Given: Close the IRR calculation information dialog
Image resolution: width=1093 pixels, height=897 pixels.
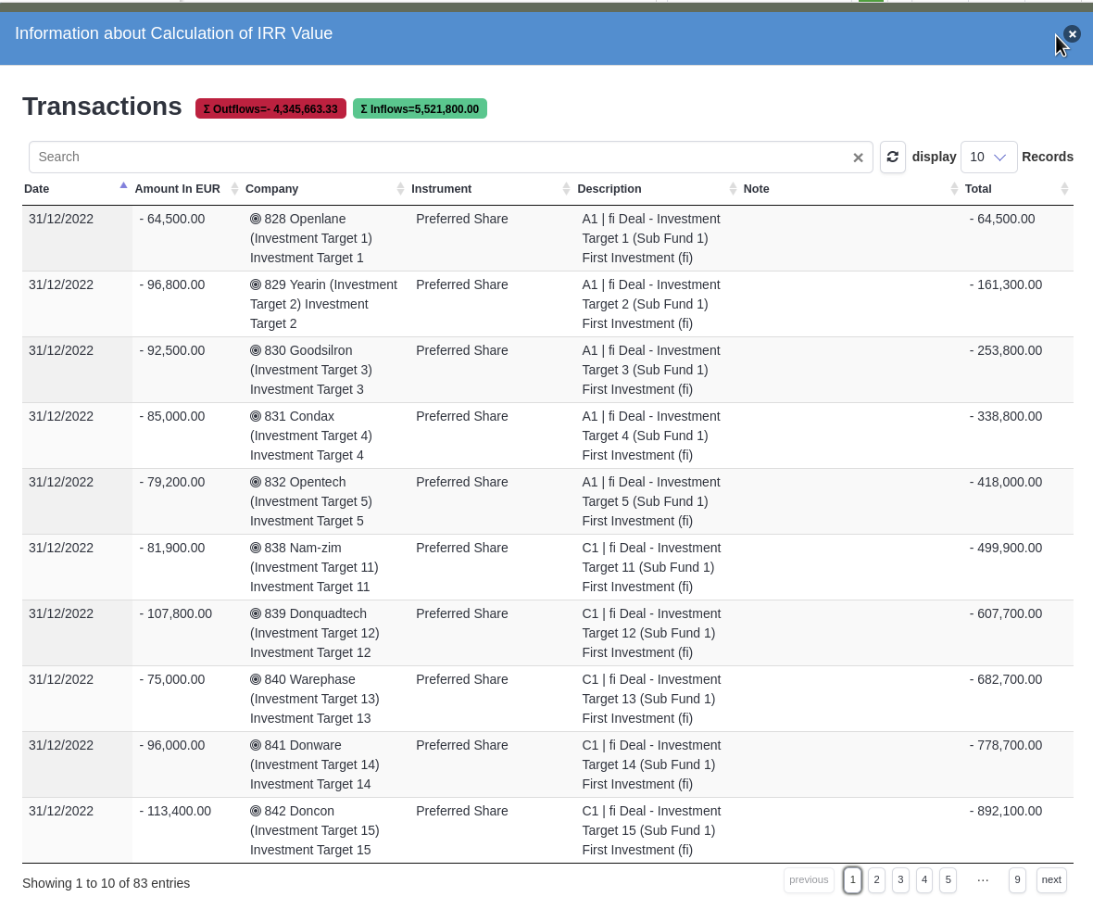Looking at the screenshot, I should [x=1072, y=34].
